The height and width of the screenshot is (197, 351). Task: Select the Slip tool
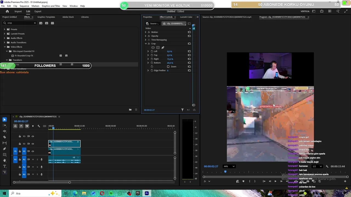(4, 143)
